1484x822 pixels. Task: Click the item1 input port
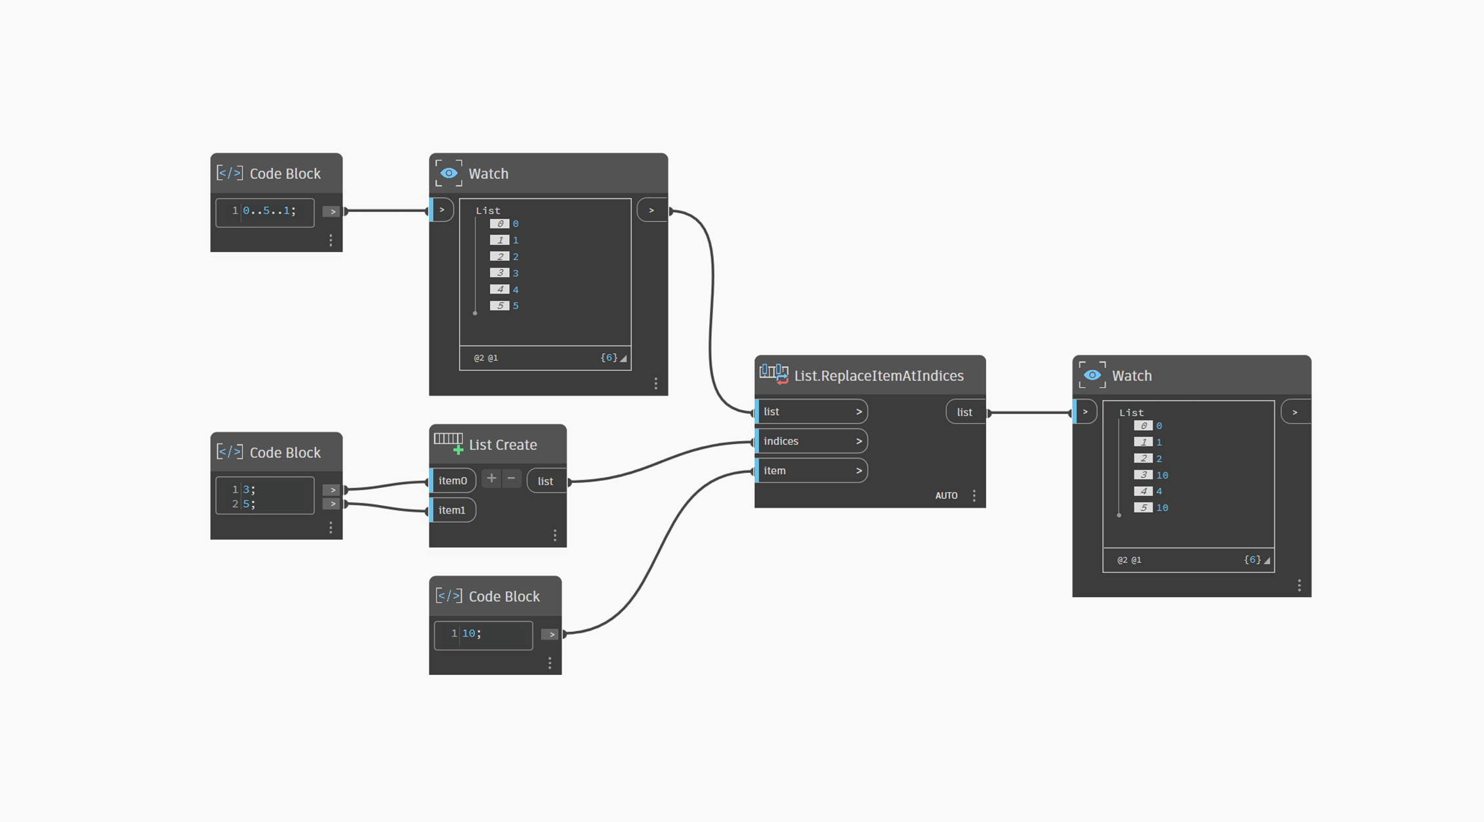click(x=452, y=510)
